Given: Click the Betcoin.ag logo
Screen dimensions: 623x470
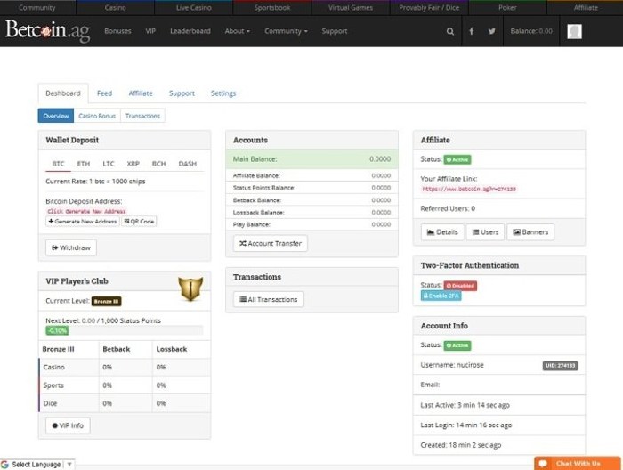Looking at the screenshot, I should coord(48,31).
